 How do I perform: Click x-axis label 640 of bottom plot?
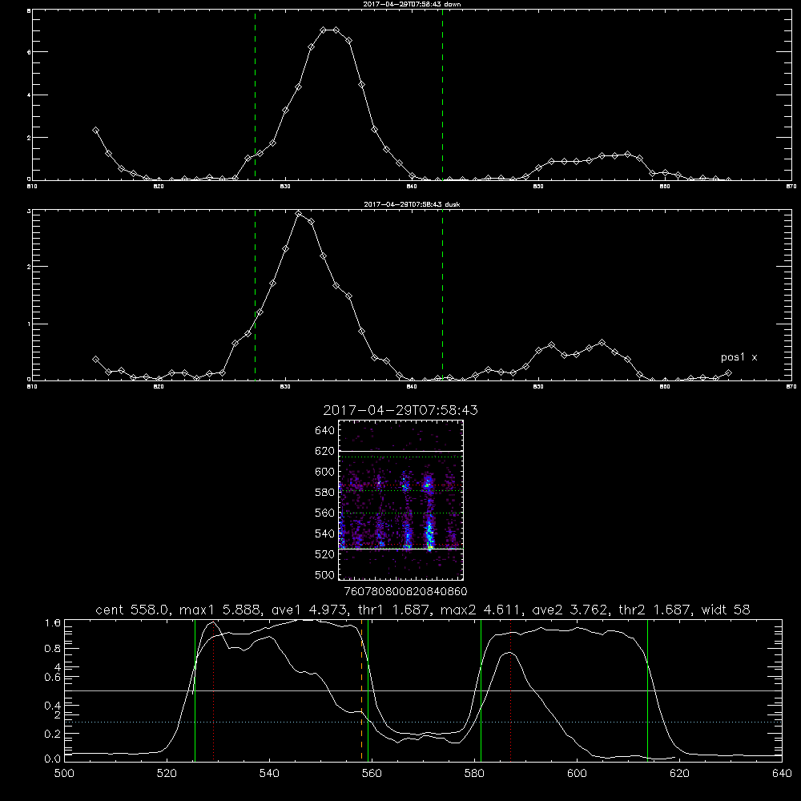point(782,774)
